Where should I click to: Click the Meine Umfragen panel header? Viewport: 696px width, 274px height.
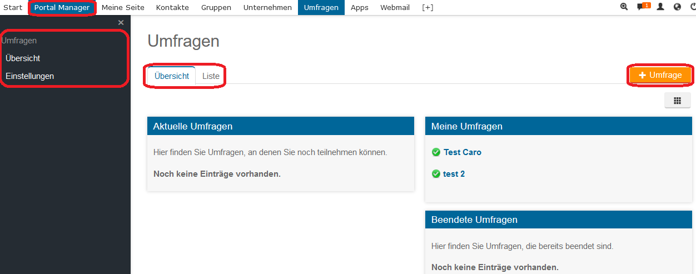click(x=559, y=126)
